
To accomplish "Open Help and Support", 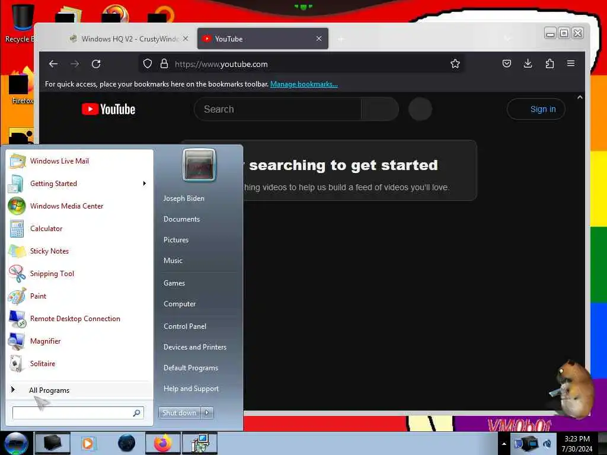I will pos(191,389).
